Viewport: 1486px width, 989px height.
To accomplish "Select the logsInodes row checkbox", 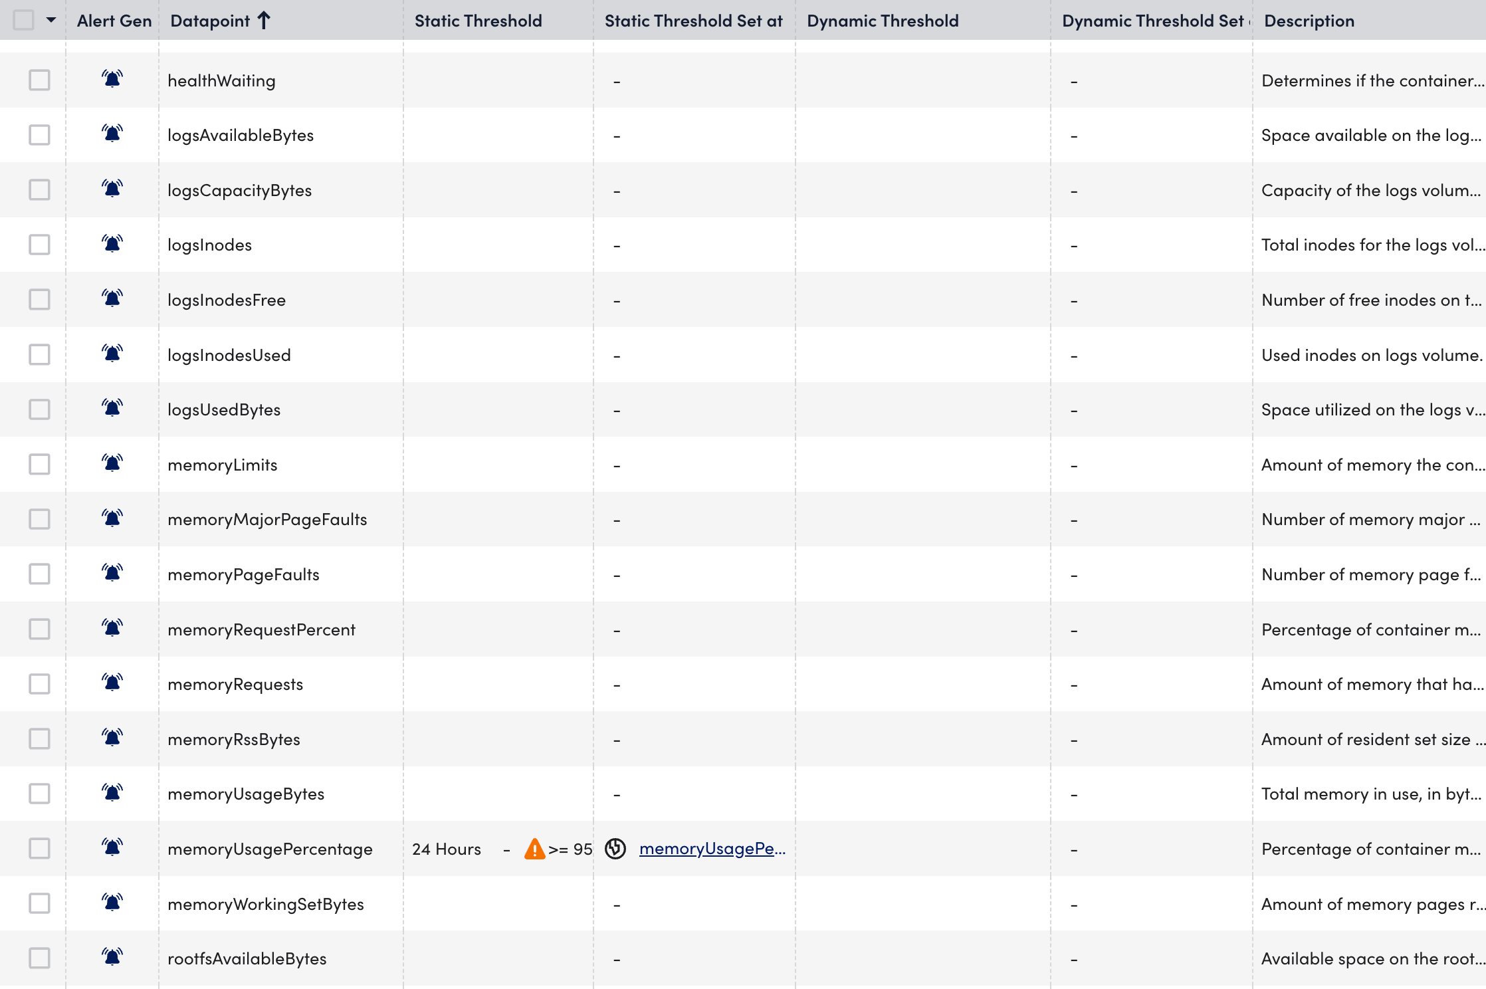I will coord(39,245).
